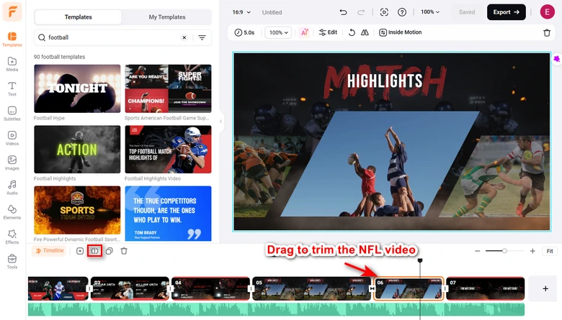Click the Export button
562x320 pixels.
click(506, 12)
